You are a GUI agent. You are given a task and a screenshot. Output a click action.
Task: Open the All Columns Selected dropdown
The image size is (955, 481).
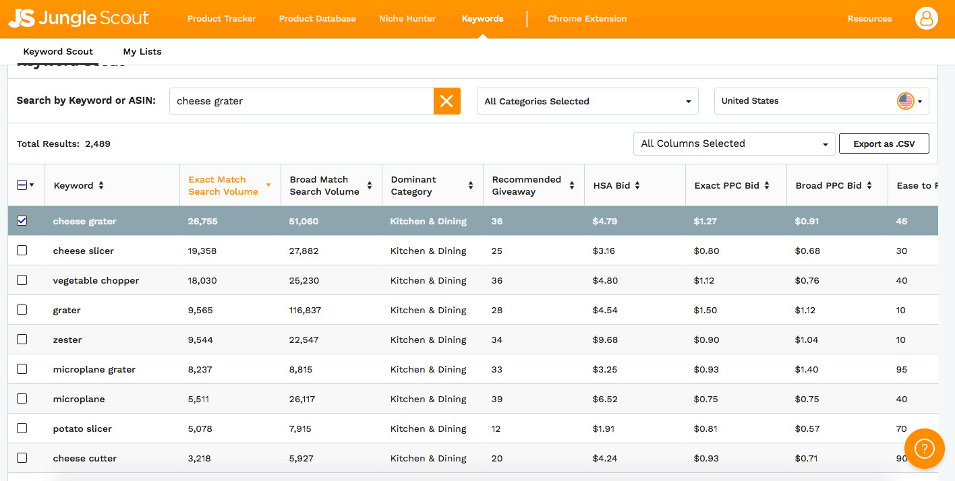[x=734, y=143]
